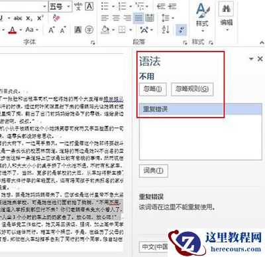Apply paragraph shading with paint bucket
The height and width of the screenshot is (257, 265).
click(105, 30)
